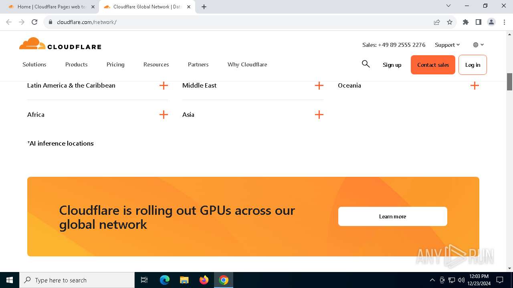Image resolution: width=513 pixels, height=288 pixels.
Task: Open the Why Cloudflare menu
Action: (247, 64)
